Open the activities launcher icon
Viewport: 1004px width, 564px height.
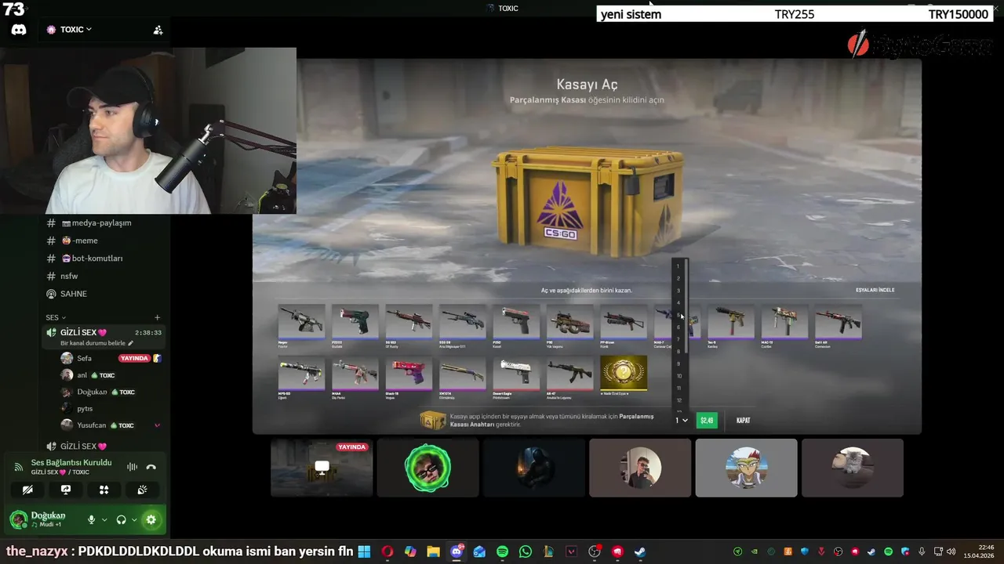coord(104,490)
